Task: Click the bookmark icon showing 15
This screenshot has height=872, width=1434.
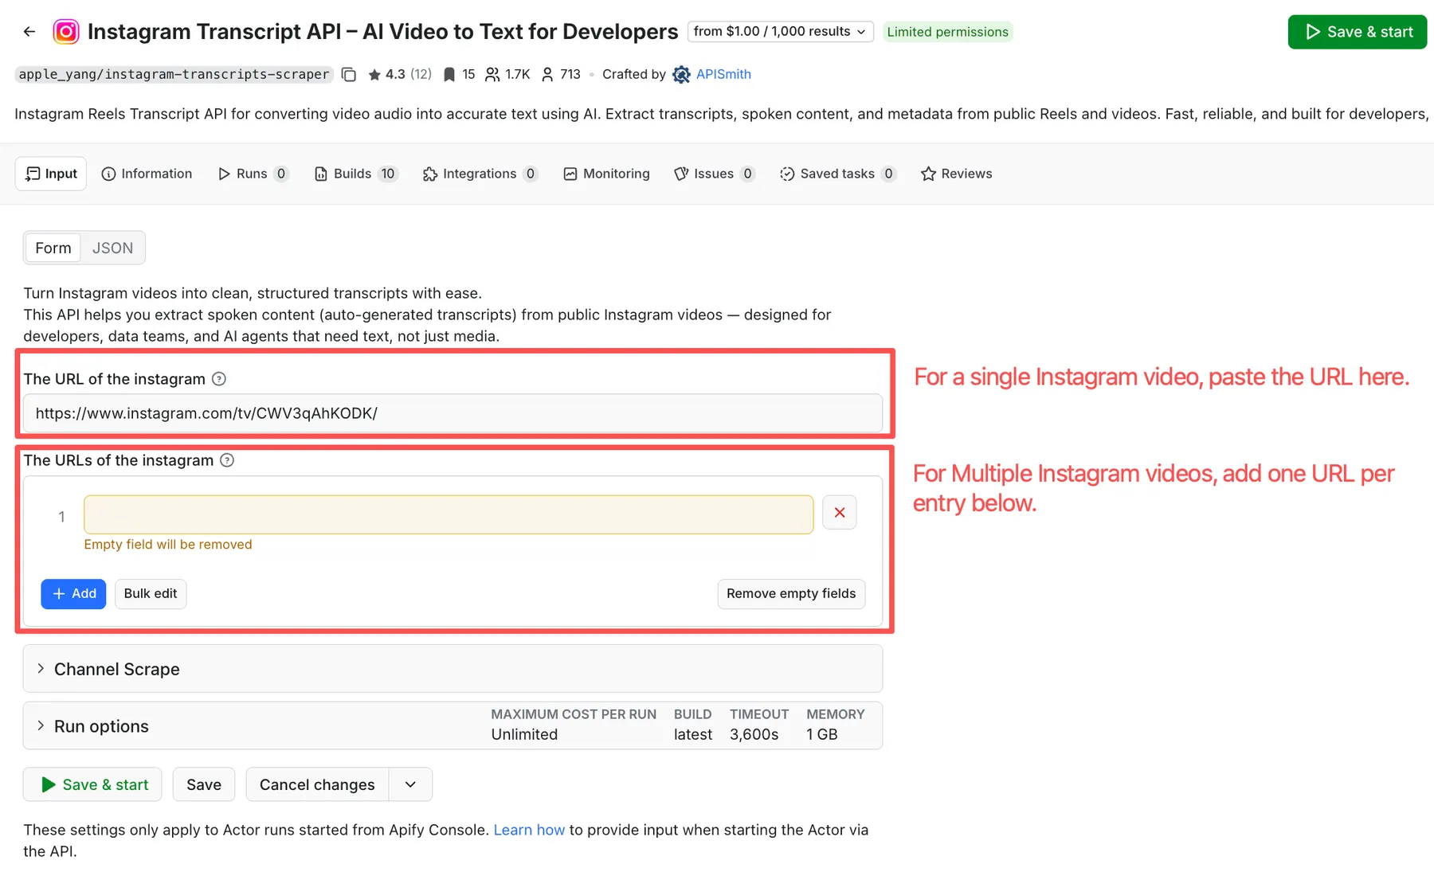Action: click(x=449, y=75)
